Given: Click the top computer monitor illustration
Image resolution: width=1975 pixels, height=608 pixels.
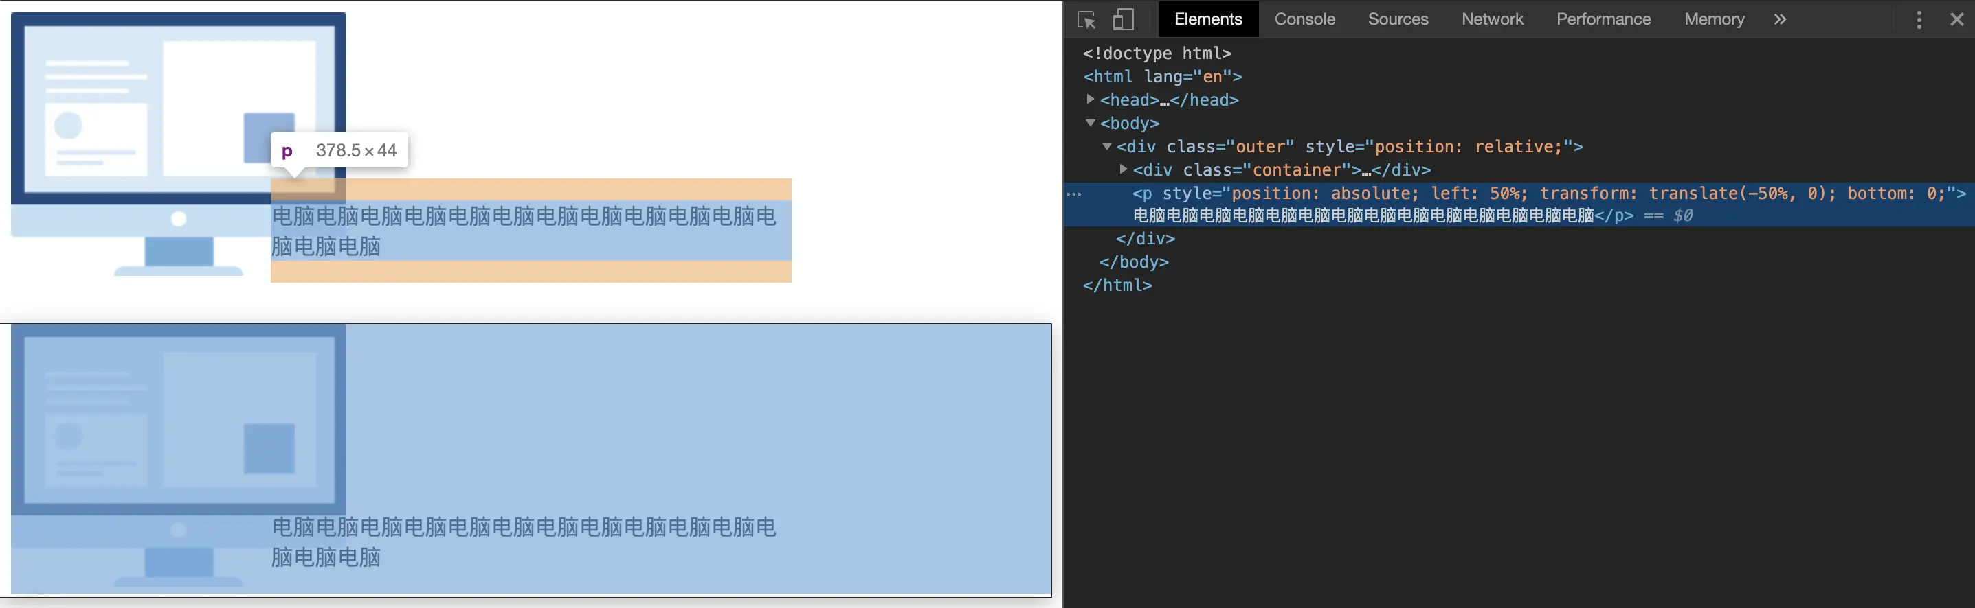Looking at the screenshot, I should click(x=178, y=144).
